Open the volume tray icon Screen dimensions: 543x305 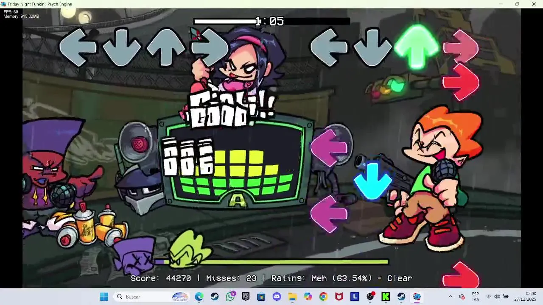(x=497, y=297)
